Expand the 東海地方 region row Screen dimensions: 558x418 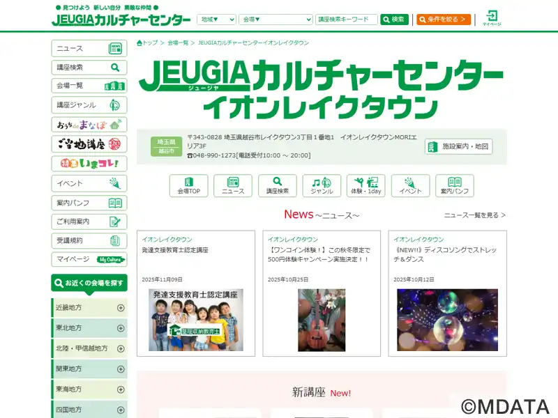89,389
